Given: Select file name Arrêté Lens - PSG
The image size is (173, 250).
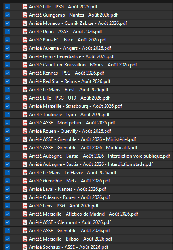Looking at the screenshot, I should (64, 206).
